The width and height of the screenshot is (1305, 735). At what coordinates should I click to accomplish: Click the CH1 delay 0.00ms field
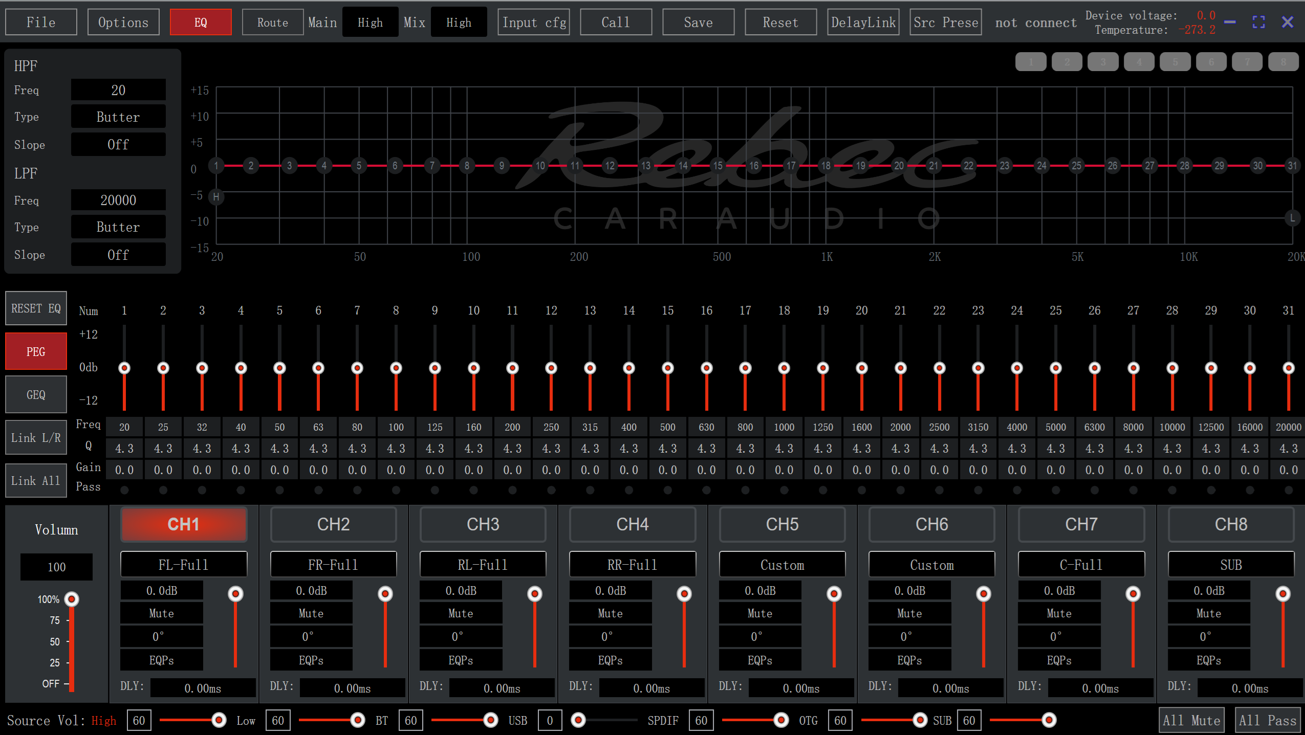tap(203, 688)
